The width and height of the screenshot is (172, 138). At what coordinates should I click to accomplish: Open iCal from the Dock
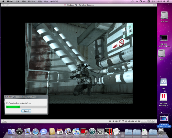pyautogui.click(x=60, y=132)
